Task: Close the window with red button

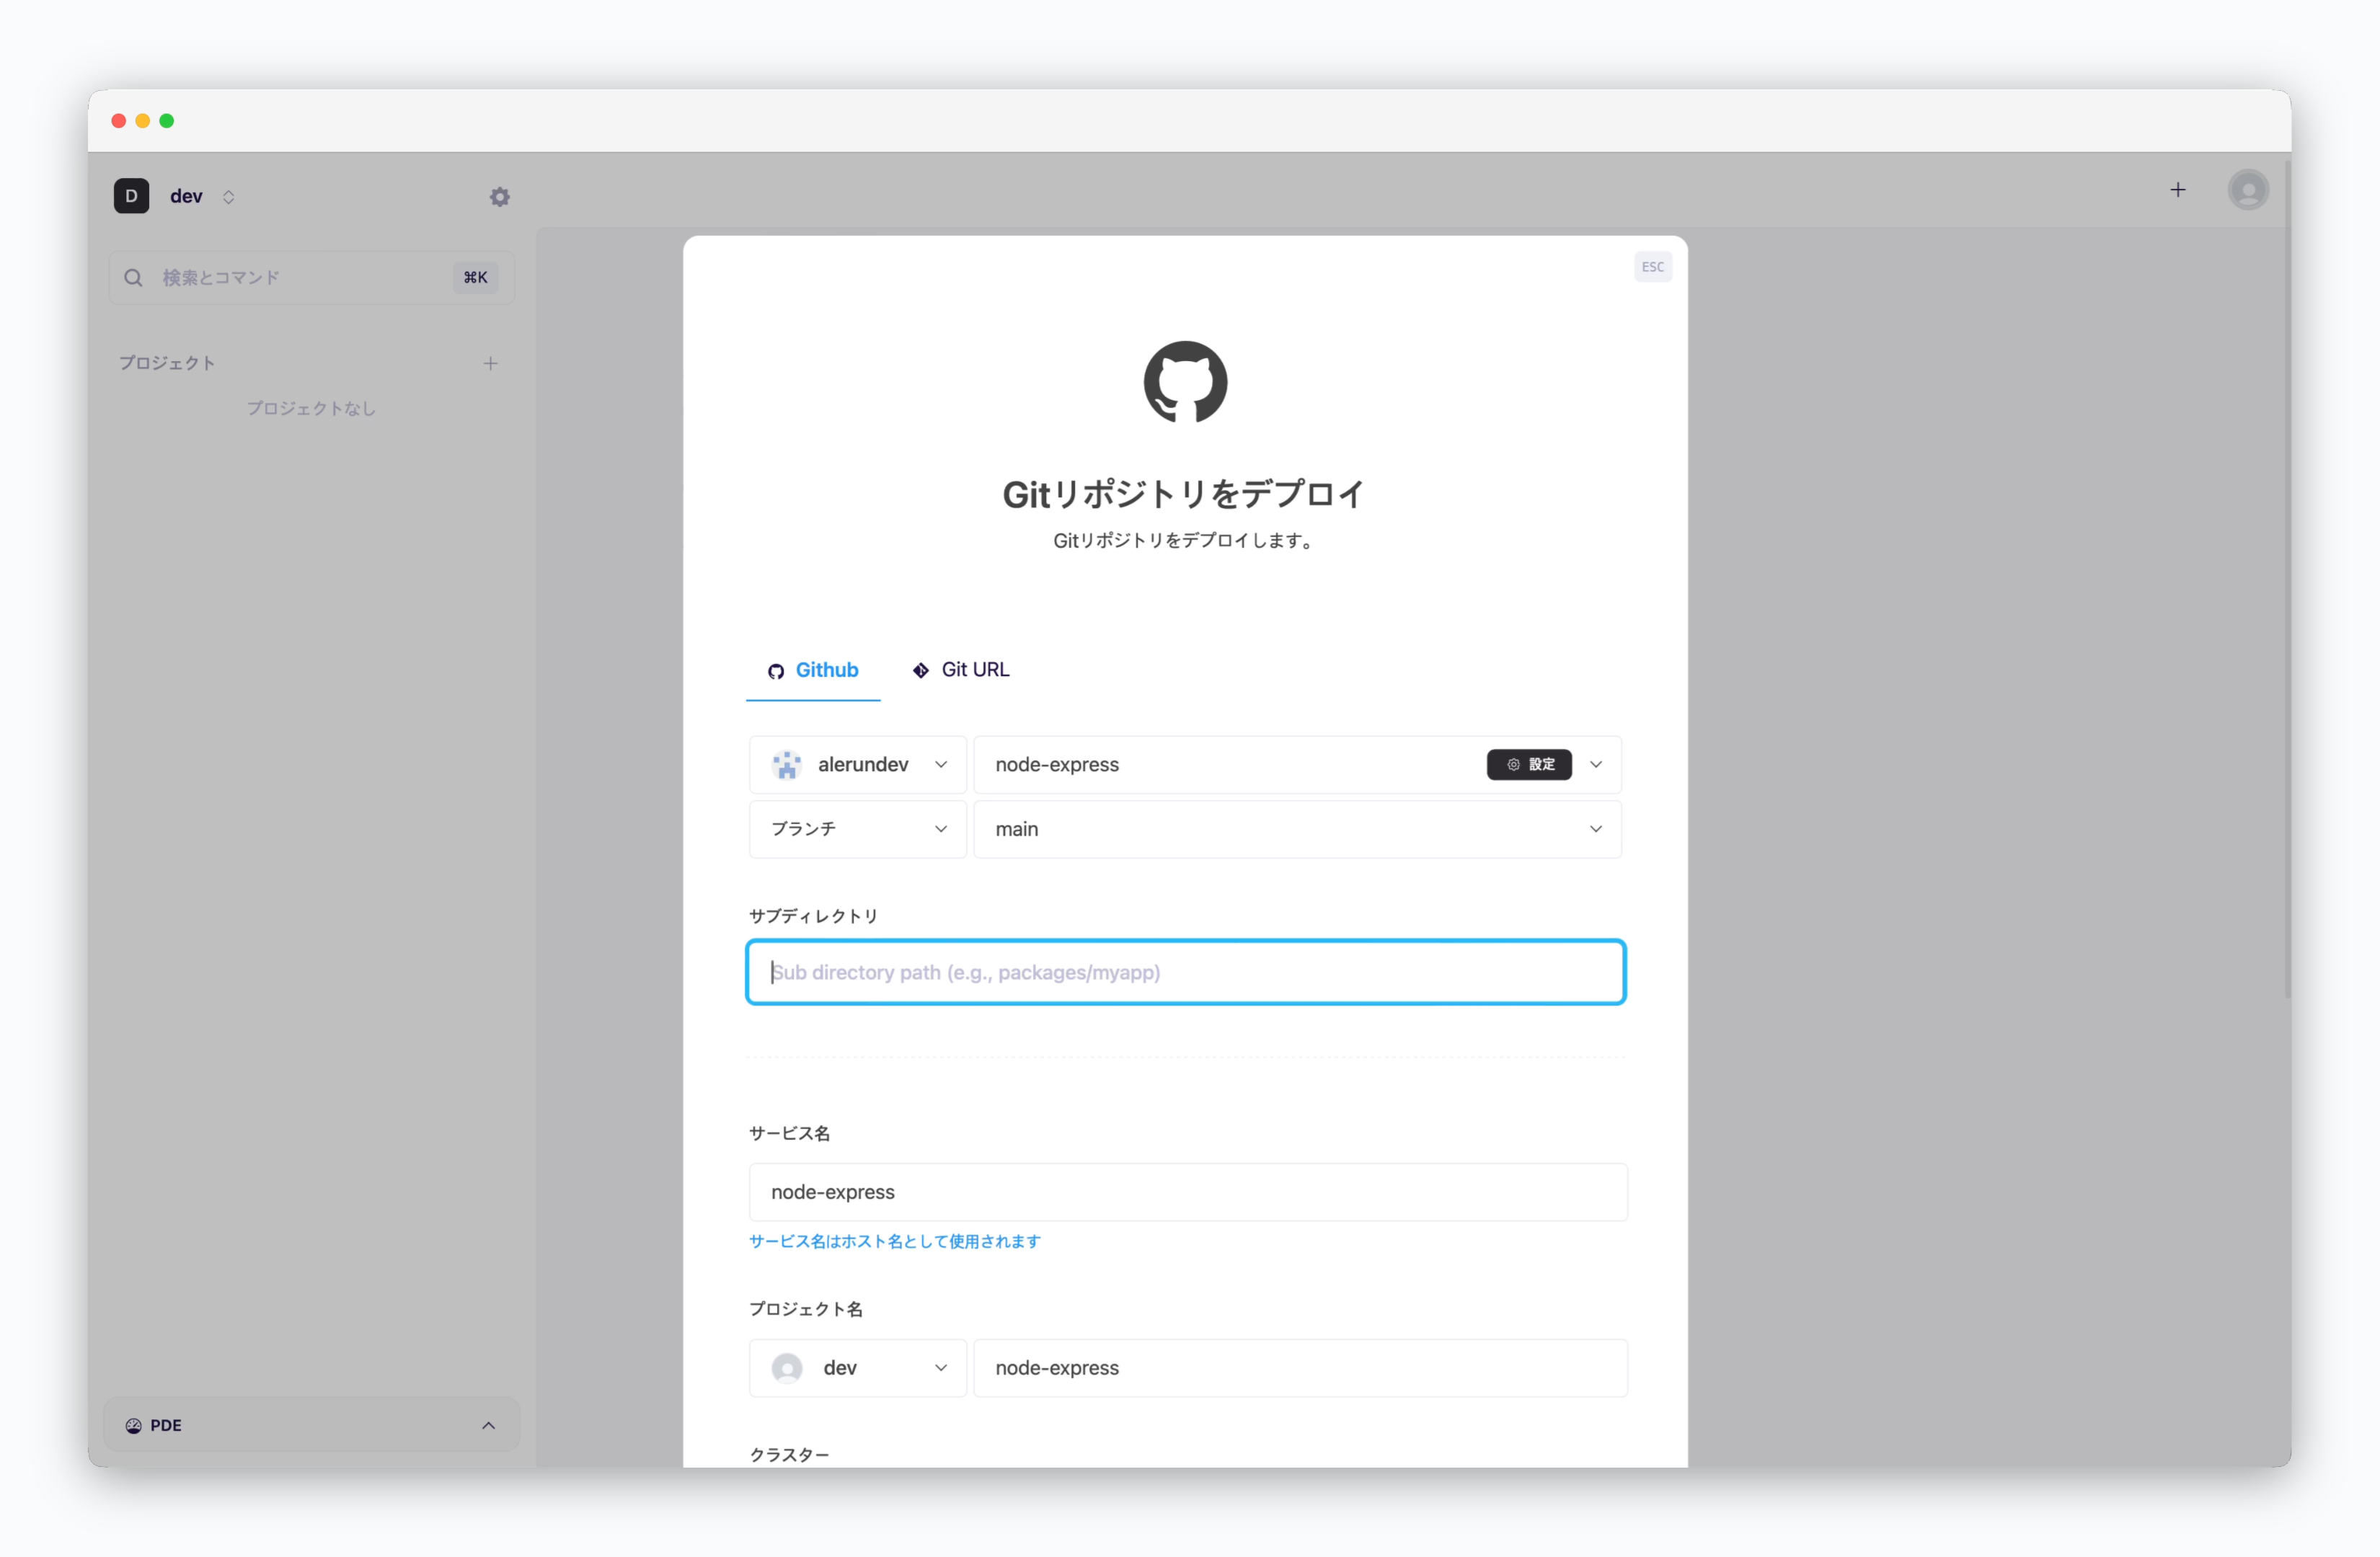Action: pos(119,121)
